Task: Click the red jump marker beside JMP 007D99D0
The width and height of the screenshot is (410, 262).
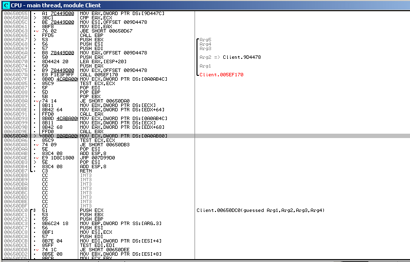Action: click(36, 158)
